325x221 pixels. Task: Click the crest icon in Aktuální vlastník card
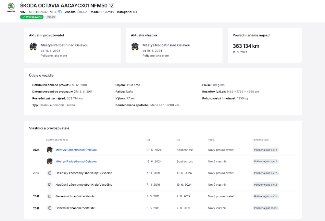point(135,47)
